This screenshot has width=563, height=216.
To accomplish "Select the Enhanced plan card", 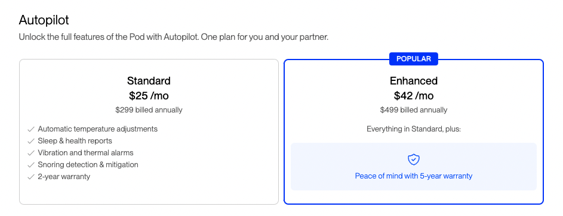I will click(414, 132).
